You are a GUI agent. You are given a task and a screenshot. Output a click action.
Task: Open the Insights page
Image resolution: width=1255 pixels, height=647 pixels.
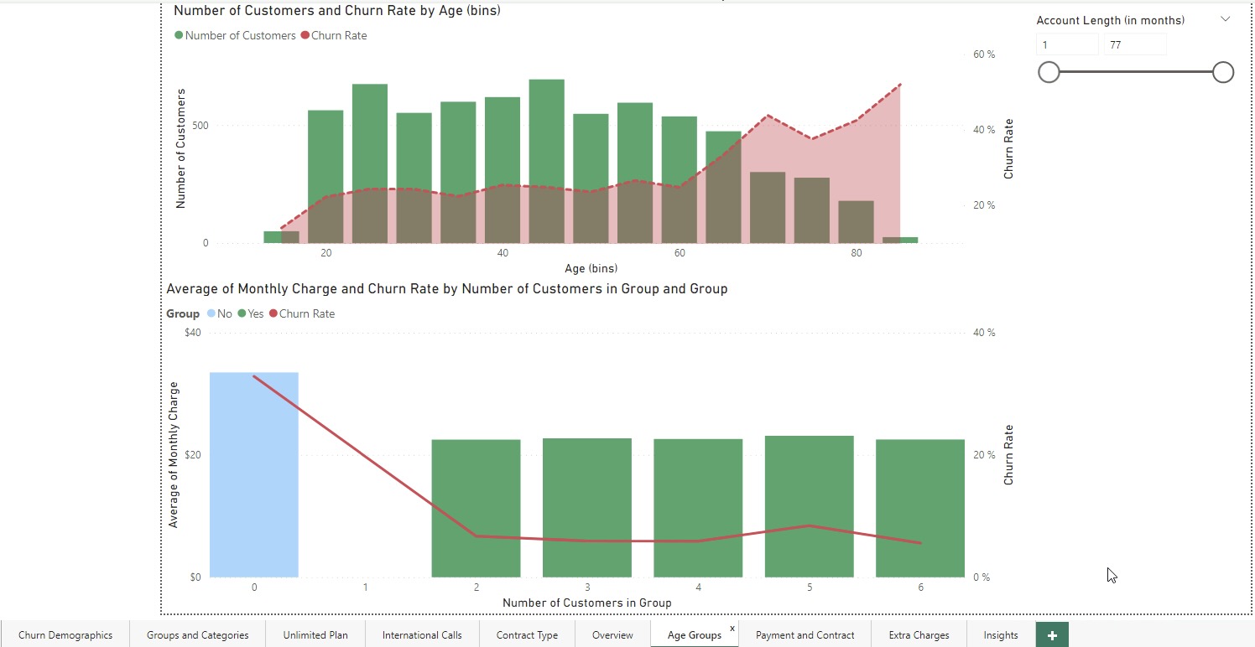point(1000,635)
